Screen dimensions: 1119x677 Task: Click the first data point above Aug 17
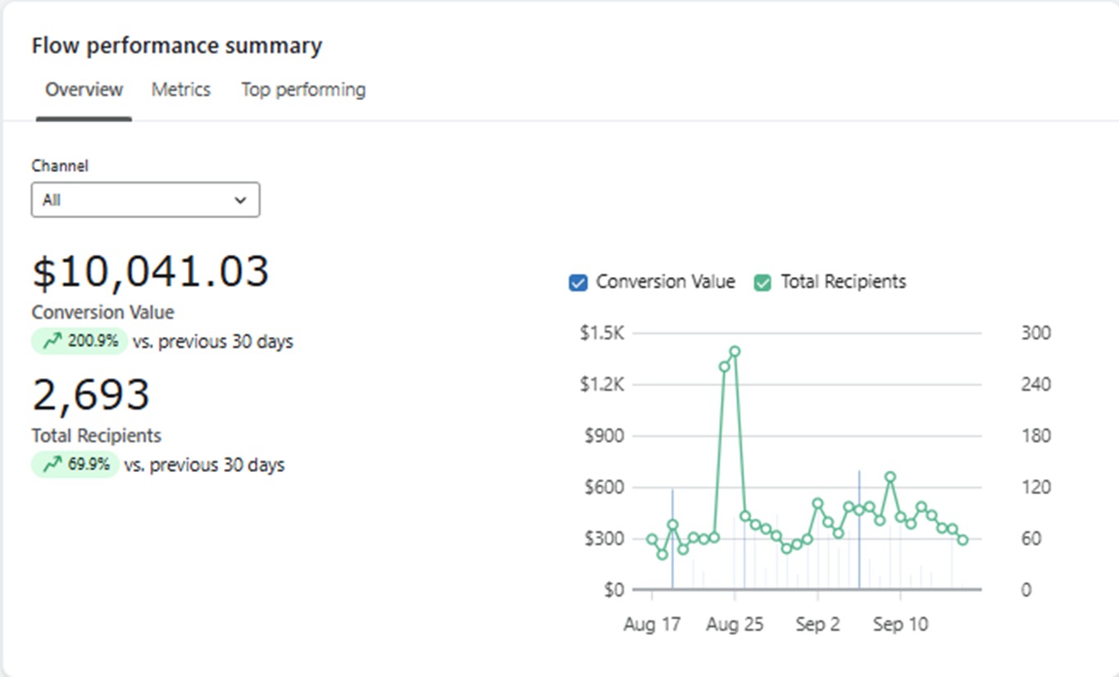coord(652,539)
